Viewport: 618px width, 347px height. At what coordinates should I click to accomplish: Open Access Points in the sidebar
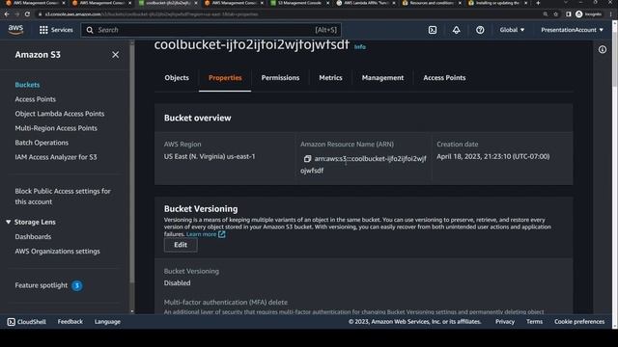35,99
